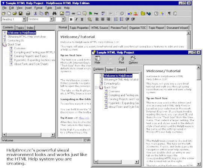Viewport: 203px width, 168px height.
Task: Click the help viewer vertical scrollbar thumb
Action: pos(198,74)
